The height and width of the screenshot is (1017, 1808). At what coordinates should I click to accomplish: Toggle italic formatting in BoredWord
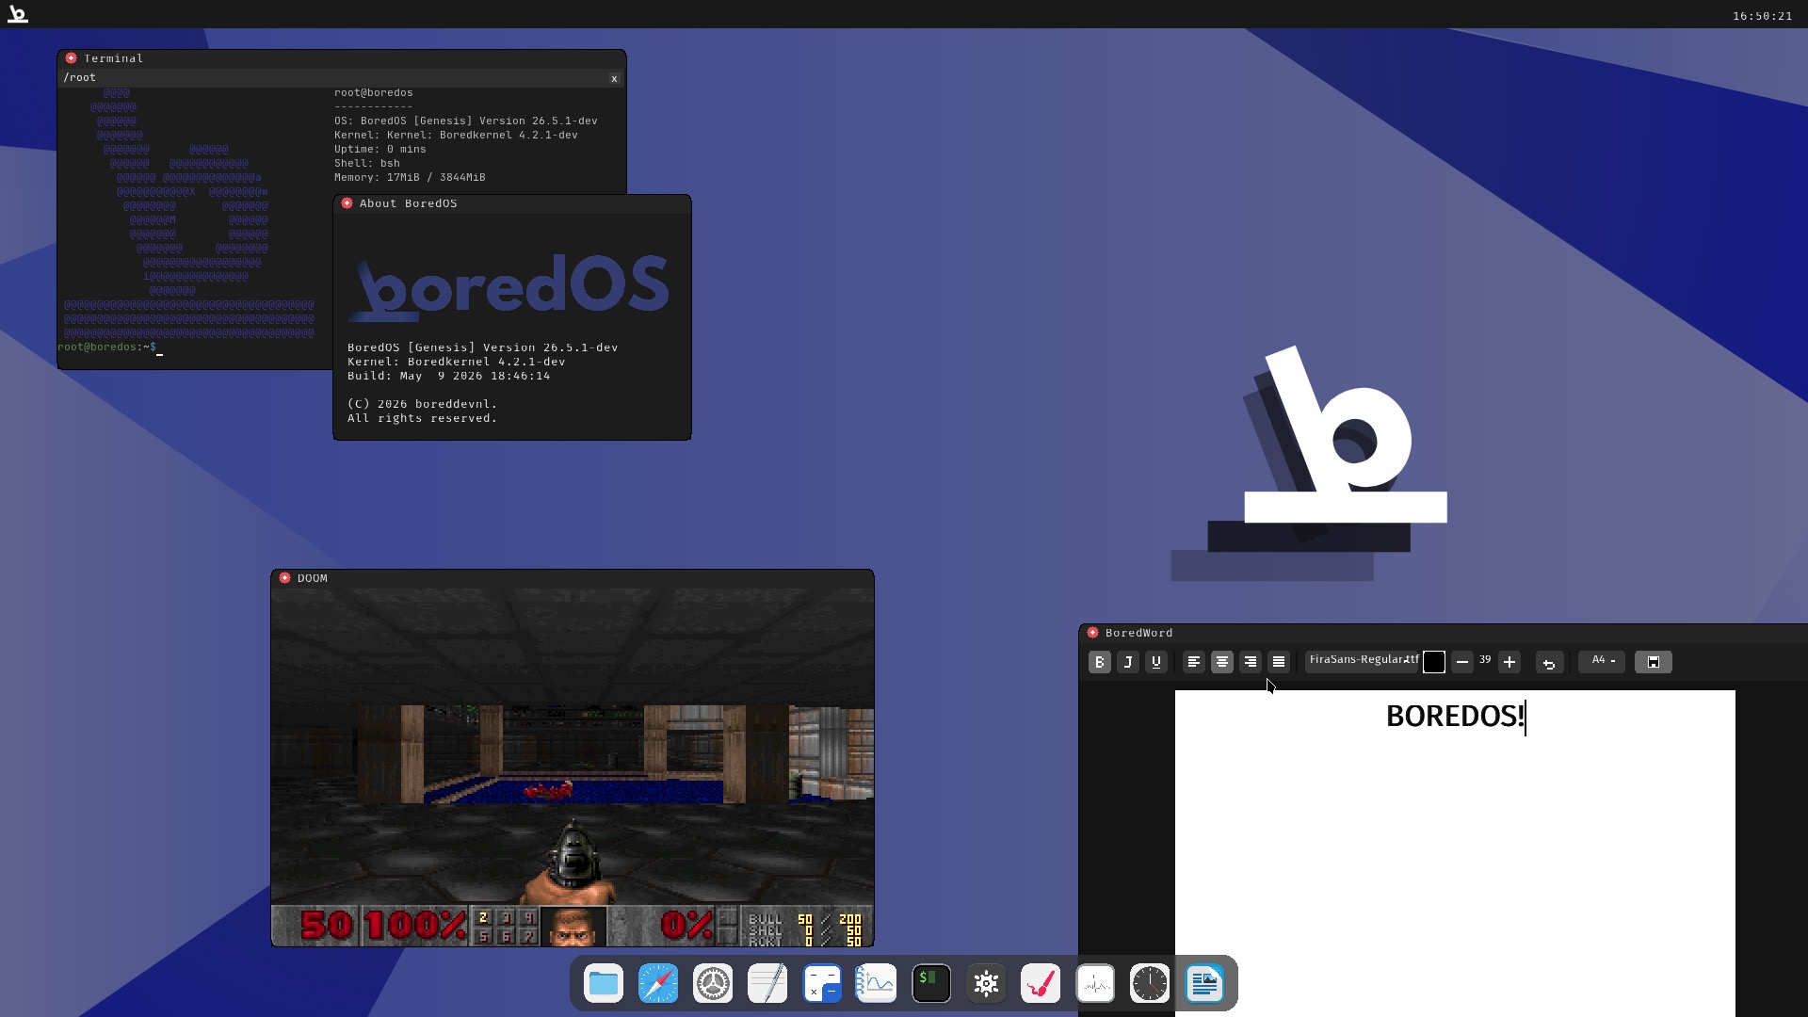1127,662
